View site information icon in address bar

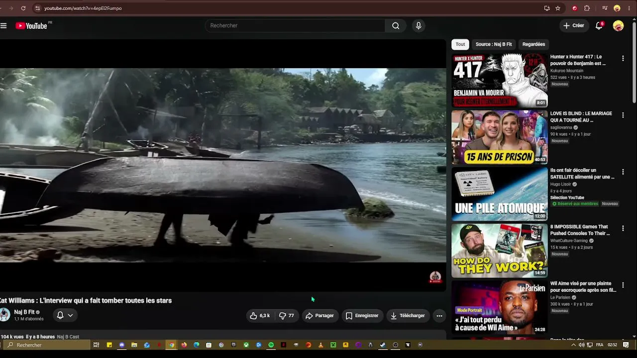(37, 8)
